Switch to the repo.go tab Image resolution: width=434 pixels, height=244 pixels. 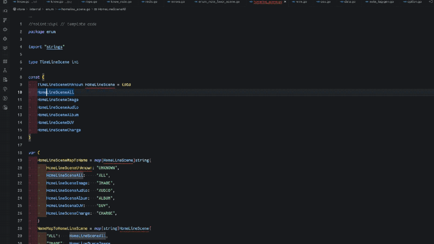[x=89, y=2]
